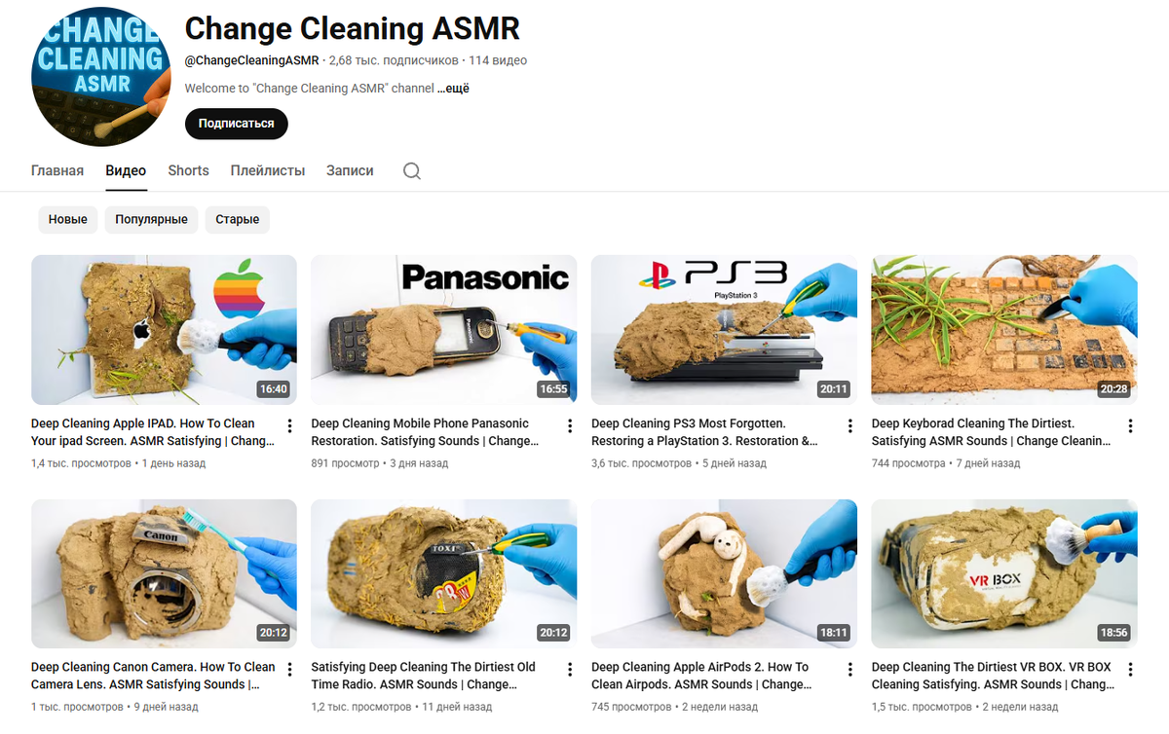
Task: Click the channel search magnifier icon
Action: point(412,171)
